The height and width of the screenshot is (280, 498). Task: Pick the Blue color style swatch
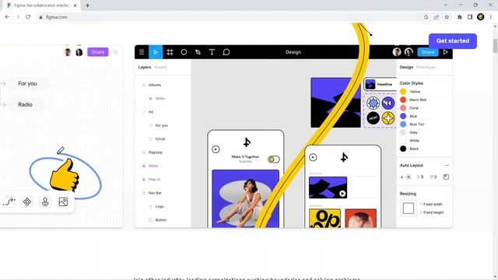[x=403, y=116]
